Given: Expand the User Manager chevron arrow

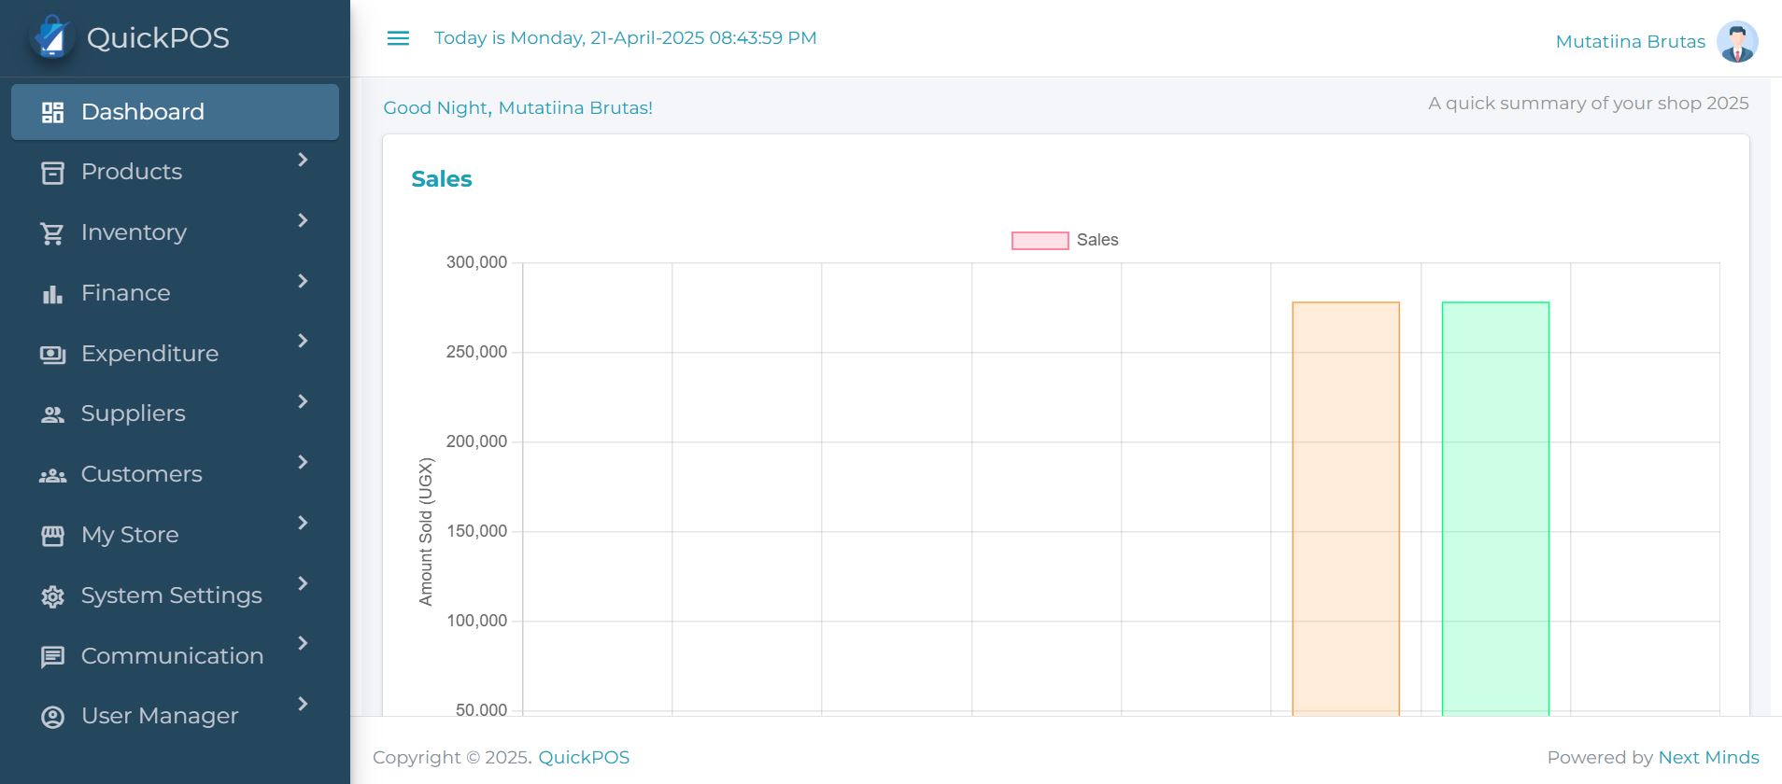Looking at the screenshot, I should click(303, 705).
